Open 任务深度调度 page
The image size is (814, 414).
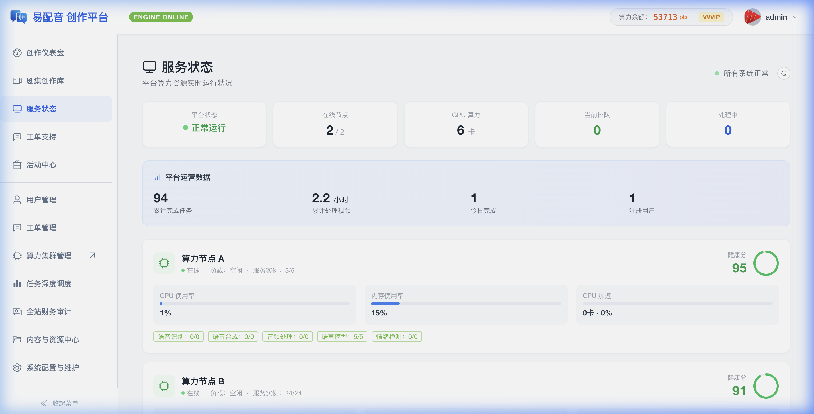pos(49,284)
